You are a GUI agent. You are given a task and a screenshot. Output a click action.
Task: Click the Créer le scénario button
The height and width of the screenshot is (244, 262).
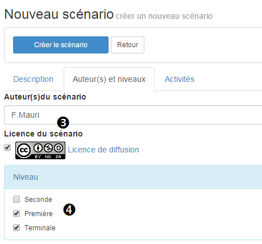(61, 45)
